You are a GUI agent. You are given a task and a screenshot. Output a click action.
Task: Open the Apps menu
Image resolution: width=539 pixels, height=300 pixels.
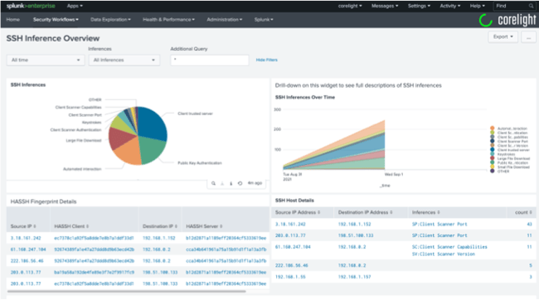point(75,6)
